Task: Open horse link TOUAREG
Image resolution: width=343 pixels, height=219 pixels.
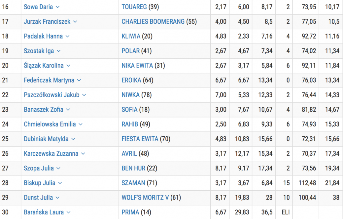Action: click(x=134, y=7)
